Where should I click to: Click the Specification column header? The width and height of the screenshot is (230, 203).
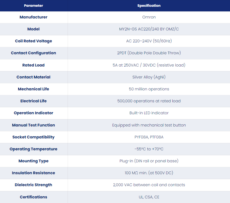(149, 6)
